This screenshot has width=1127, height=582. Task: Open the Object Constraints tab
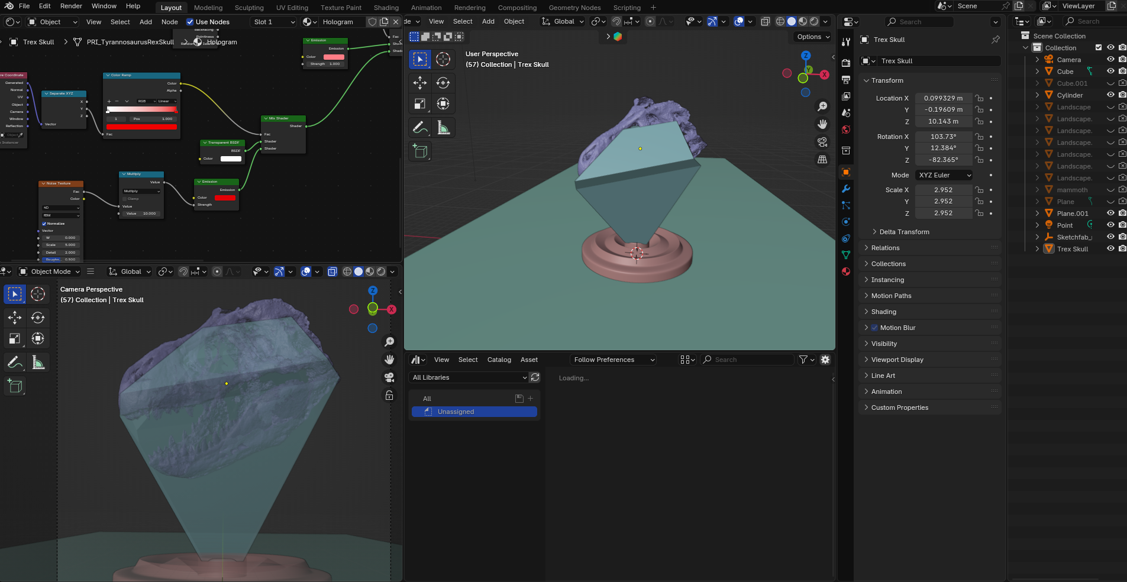click(846, 238)
